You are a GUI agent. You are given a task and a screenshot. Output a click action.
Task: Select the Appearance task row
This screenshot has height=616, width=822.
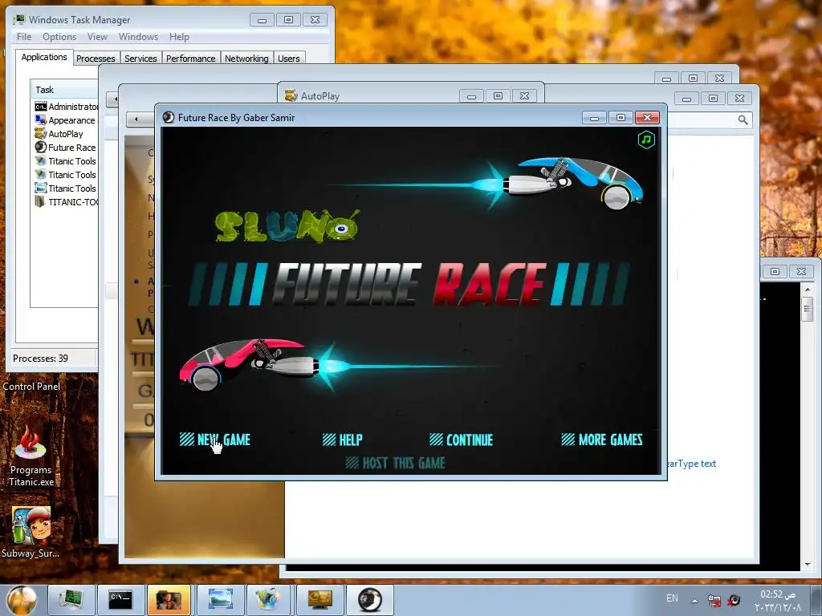point(66,120)
